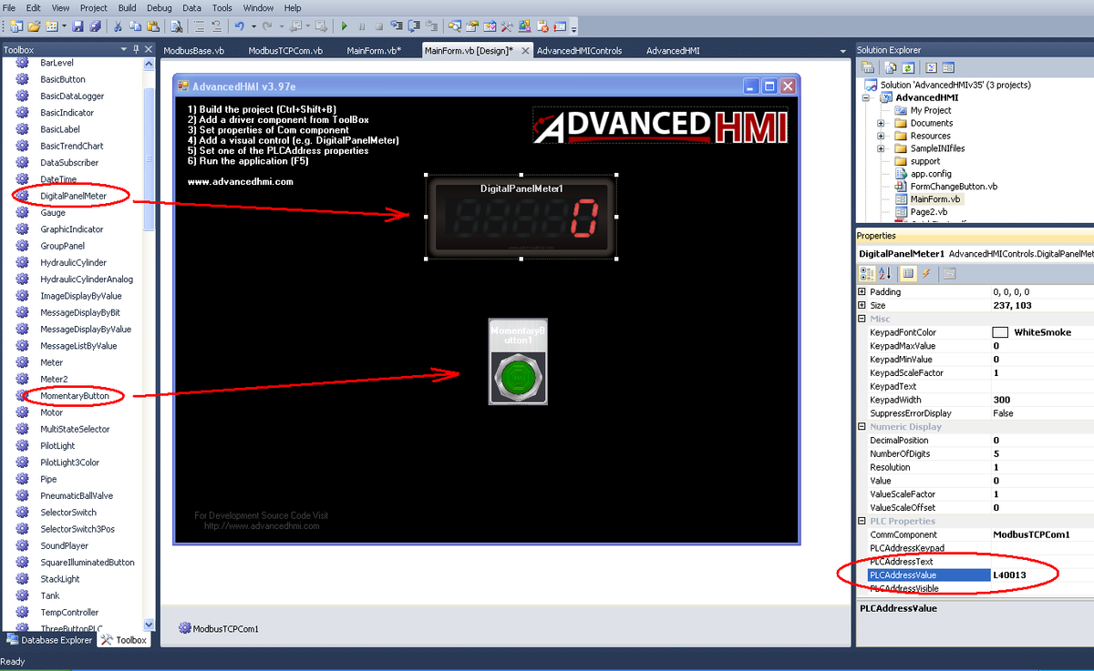This screenshot has height=671, width=1094.
Task: Switch to the ModbusTCPCom.vb tab
Action: point(285,51)
